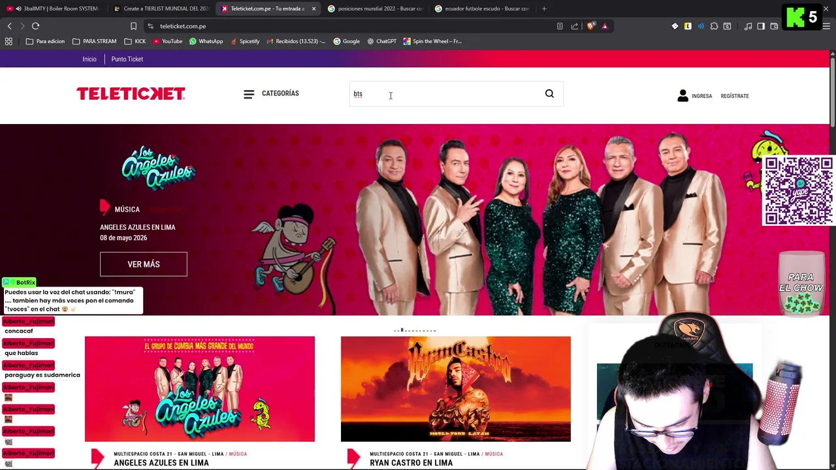This screenshot has width=836, height=470.
Task: Click the BotRix chat username
Action: (x=25, y=282)
